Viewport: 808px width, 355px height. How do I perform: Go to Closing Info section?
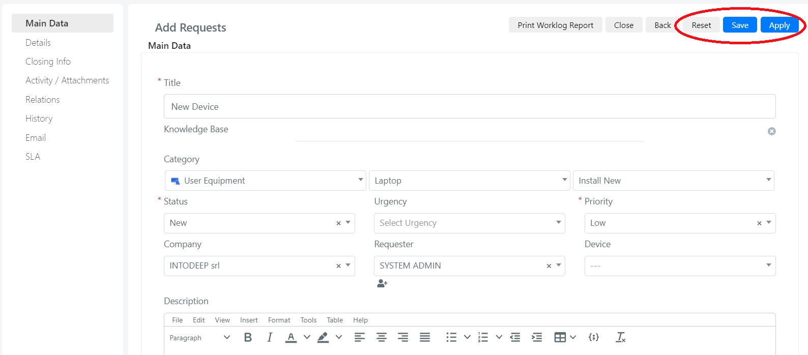pyautogui.click(x=48, y=62)
